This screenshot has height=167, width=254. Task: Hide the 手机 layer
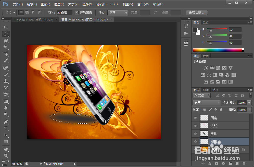pos(195,134)
